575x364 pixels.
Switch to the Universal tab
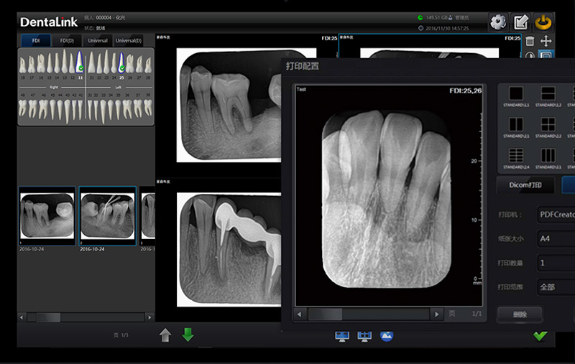point(98,41)
